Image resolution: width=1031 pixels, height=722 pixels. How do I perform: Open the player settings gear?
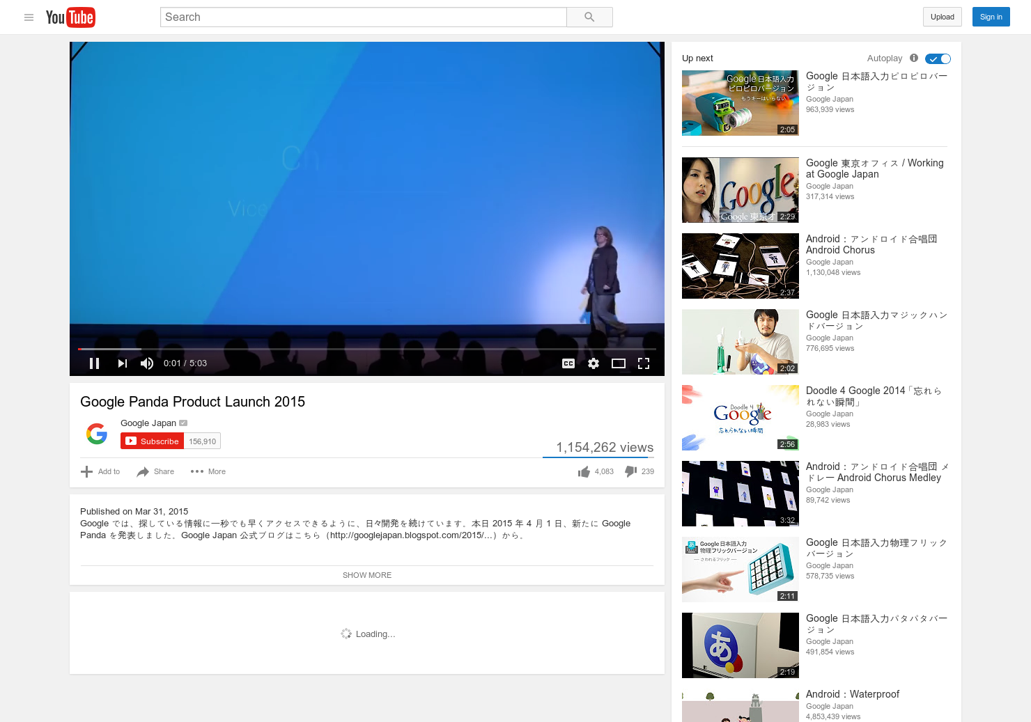[594, 363]
